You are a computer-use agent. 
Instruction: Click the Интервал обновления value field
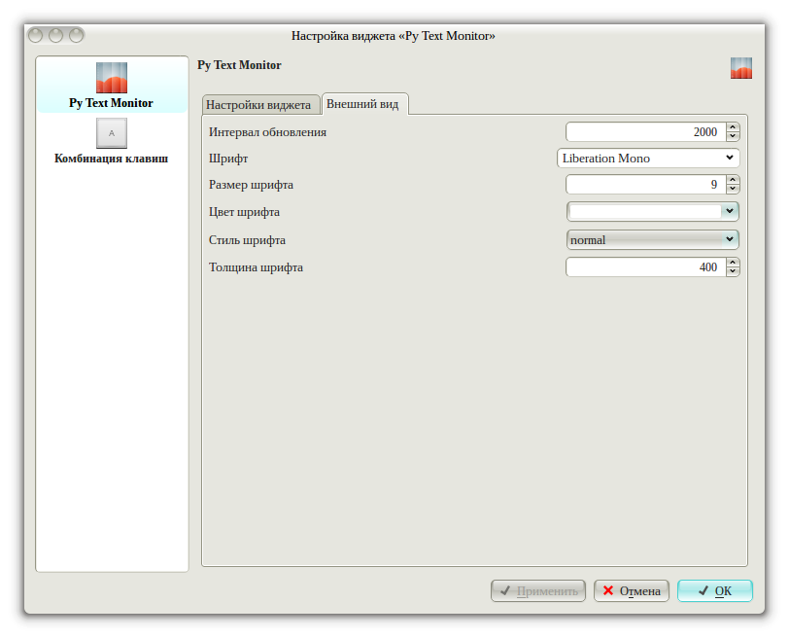click(x=644, y=132)
